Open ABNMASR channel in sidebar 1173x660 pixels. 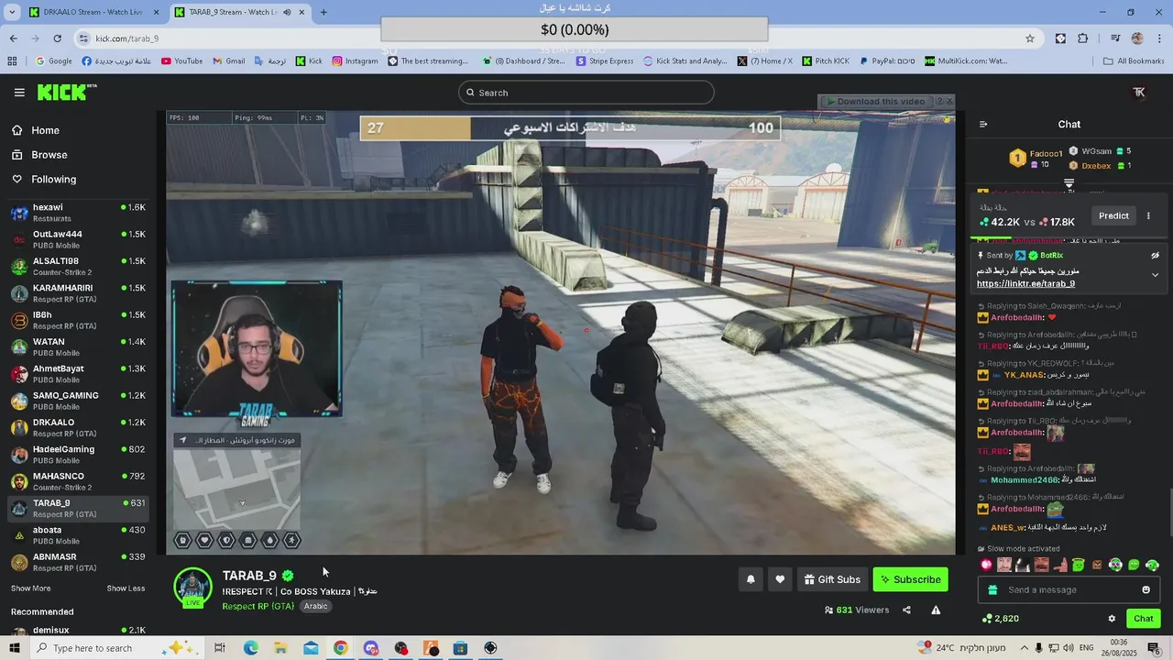(79, 562)
